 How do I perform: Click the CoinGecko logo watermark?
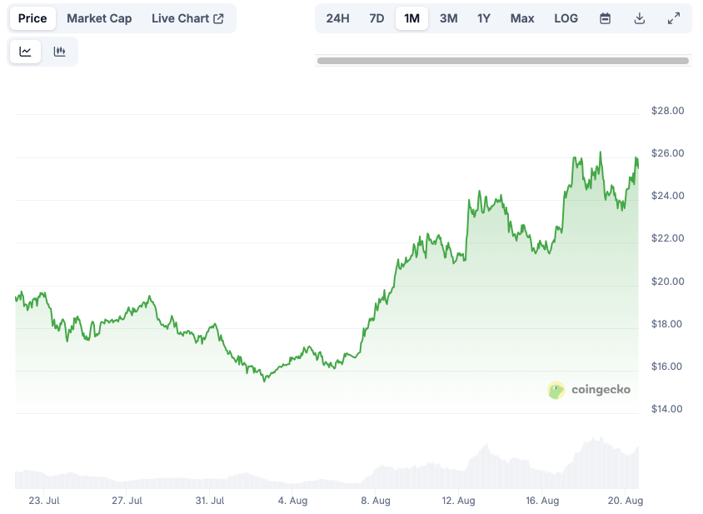click(589, 389)
